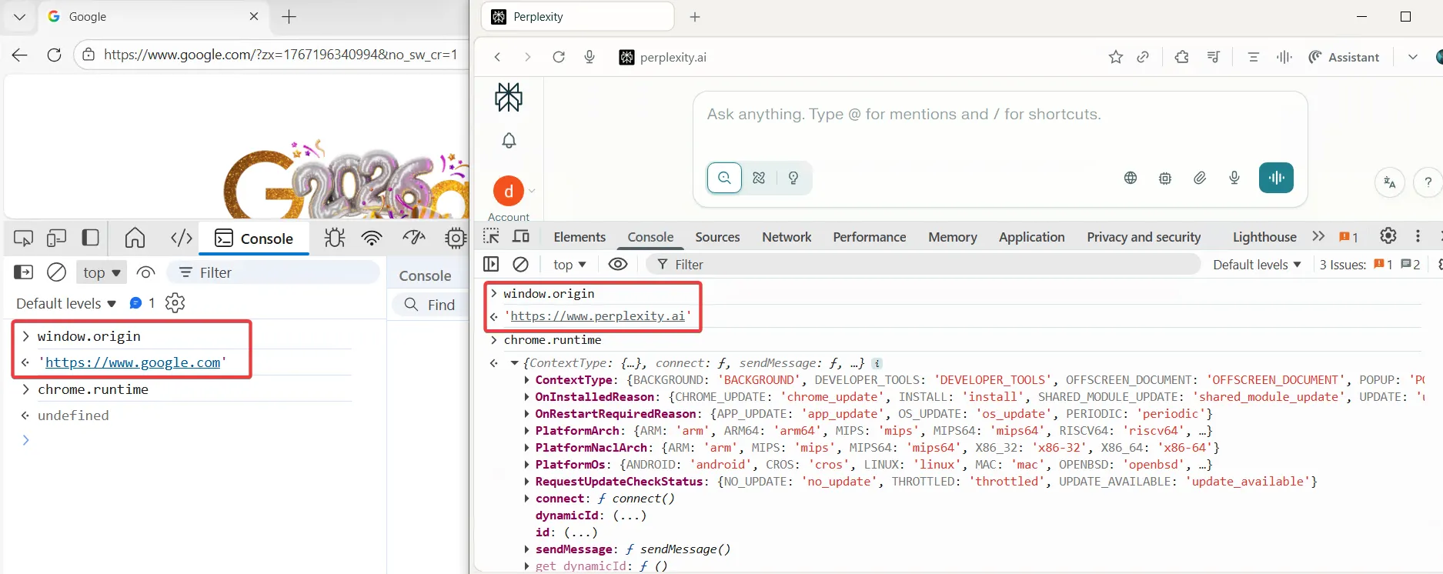
Task: Switch to the Sources tab in the right DevTools
Action: [717, 237]
